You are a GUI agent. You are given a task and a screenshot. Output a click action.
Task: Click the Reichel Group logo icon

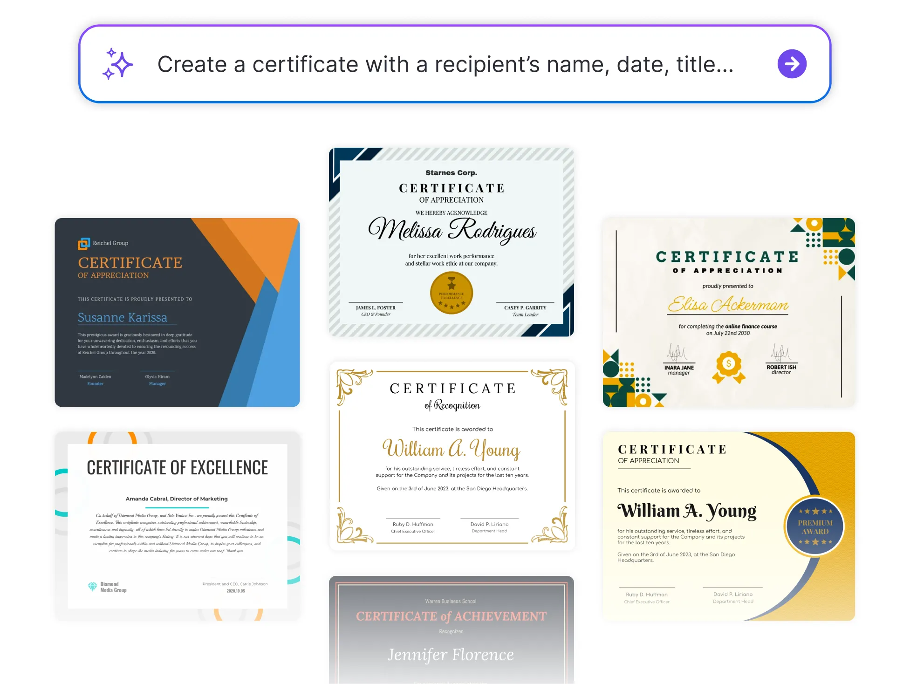point(84,243)
